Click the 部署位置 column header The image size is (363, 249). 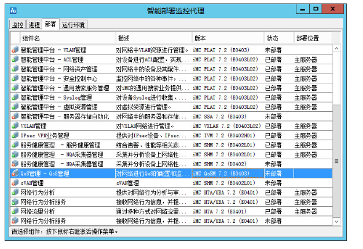pyautogui.click(x=313, y=38)
